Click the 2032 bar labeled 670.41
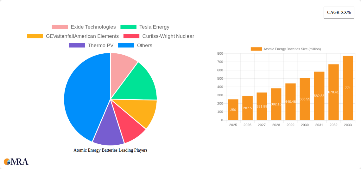 tap(333, 92)
